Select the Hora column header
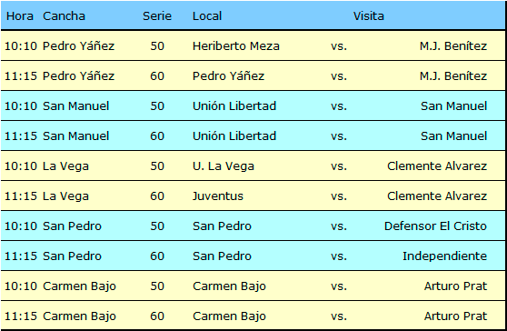The height and width of the screenshot is (331, 507). (x=20, y=15)
